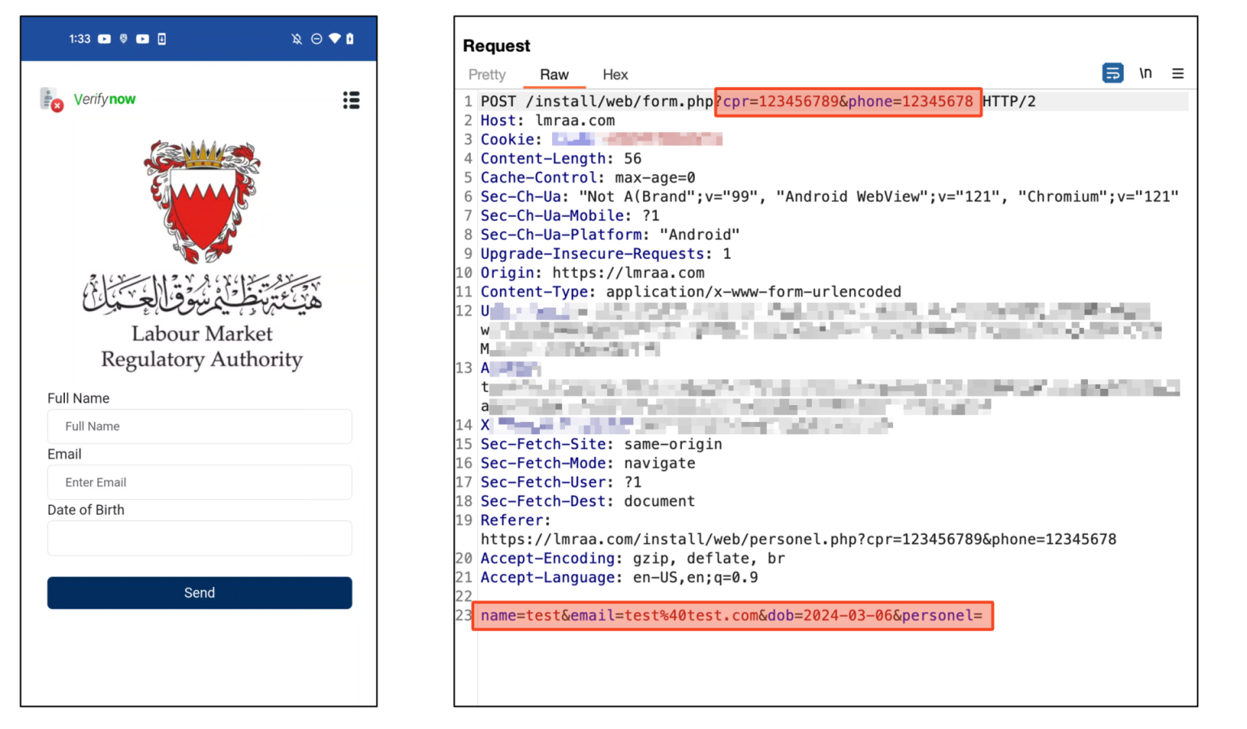This screenshot has width=1247, height=729.
Task: Click the download notification icon in the status bar
Action: 162,38
